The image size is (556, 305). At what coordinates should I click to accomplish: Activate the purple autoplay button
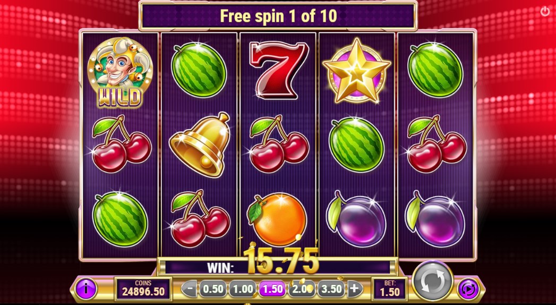(468, 289)
